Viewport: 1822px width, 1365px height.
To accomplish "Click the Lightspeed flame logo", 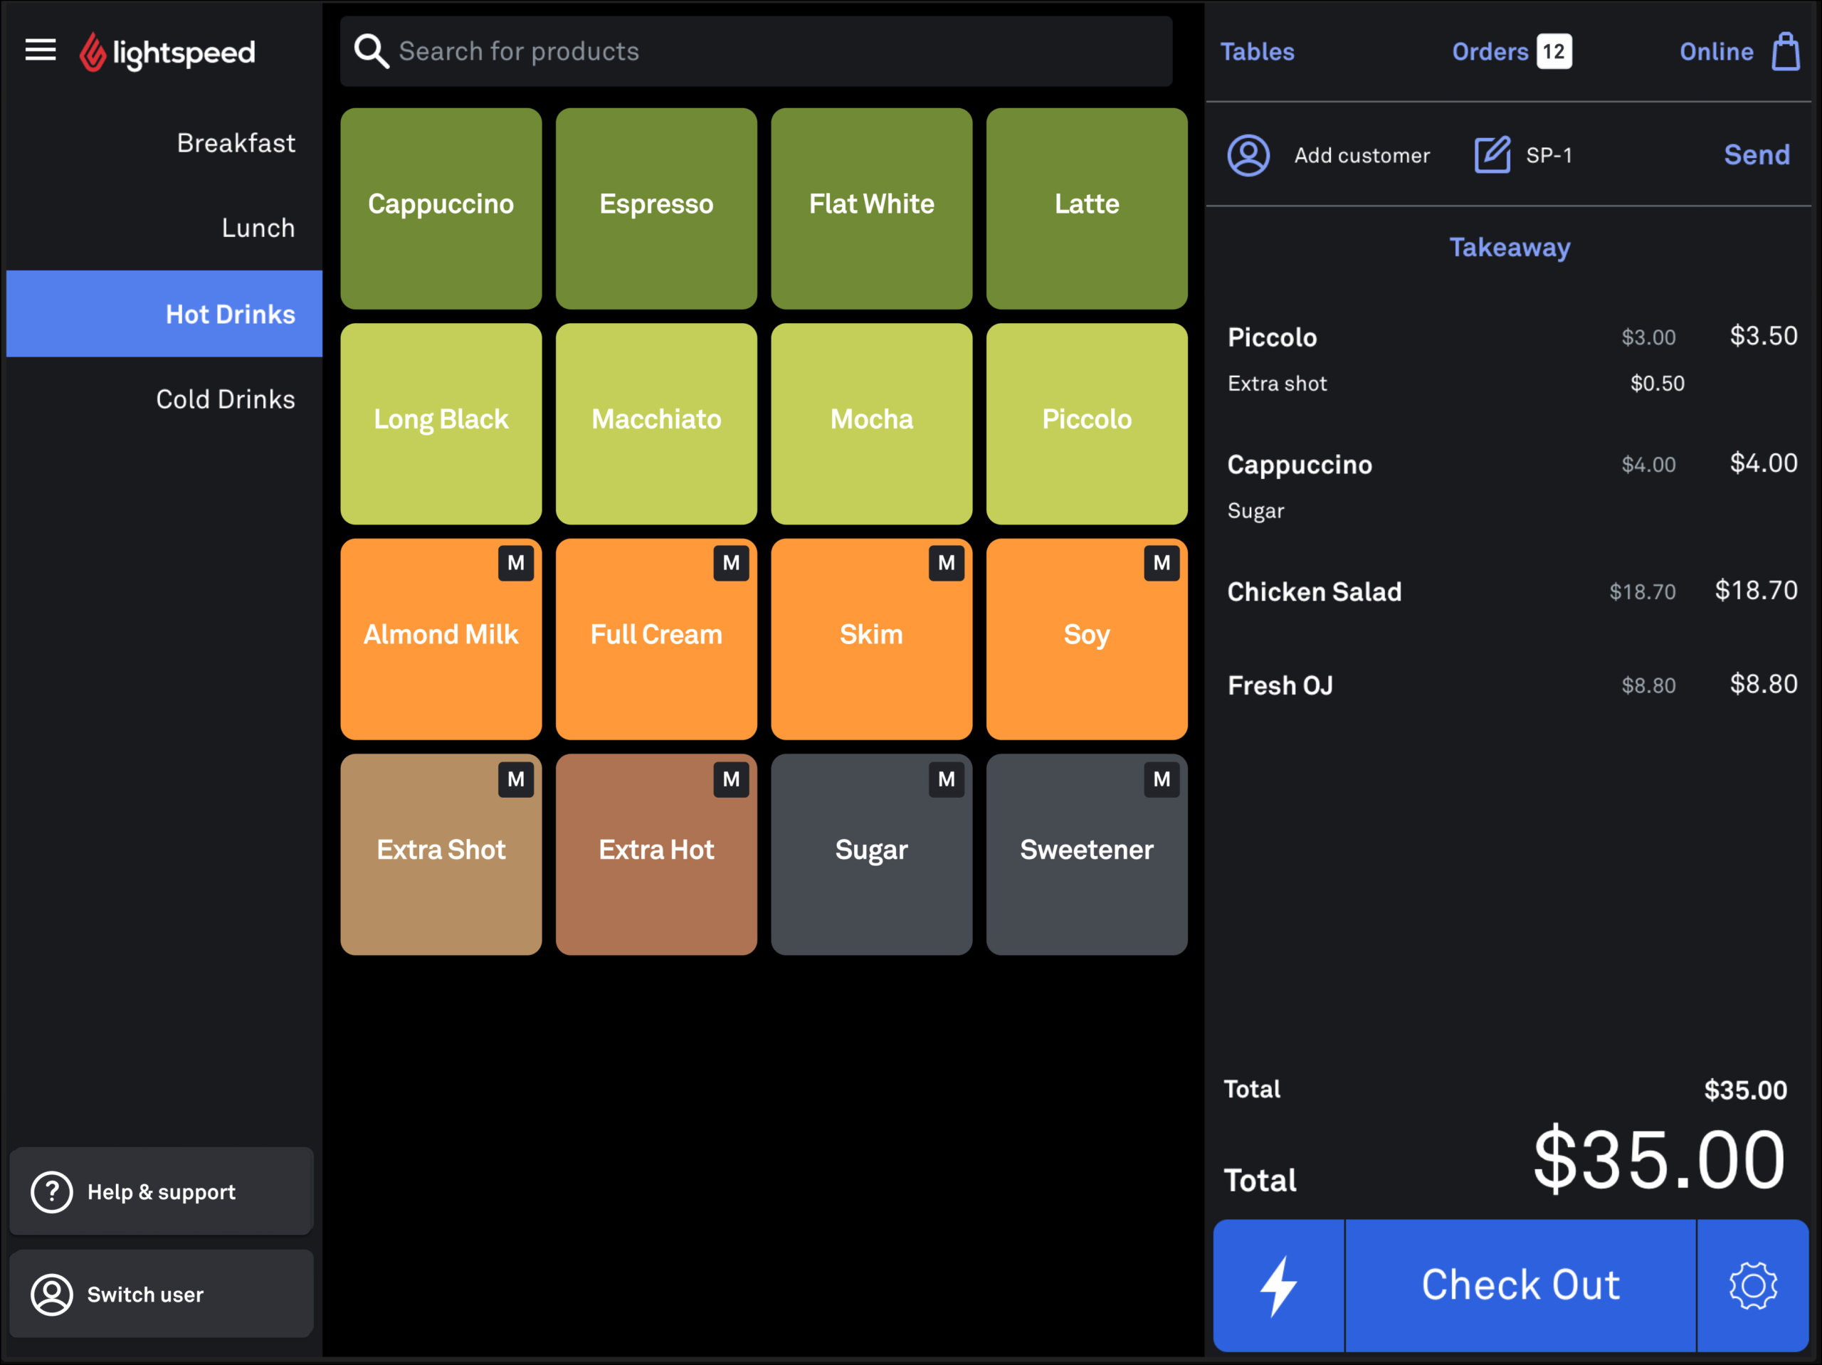I will point(93,52).
